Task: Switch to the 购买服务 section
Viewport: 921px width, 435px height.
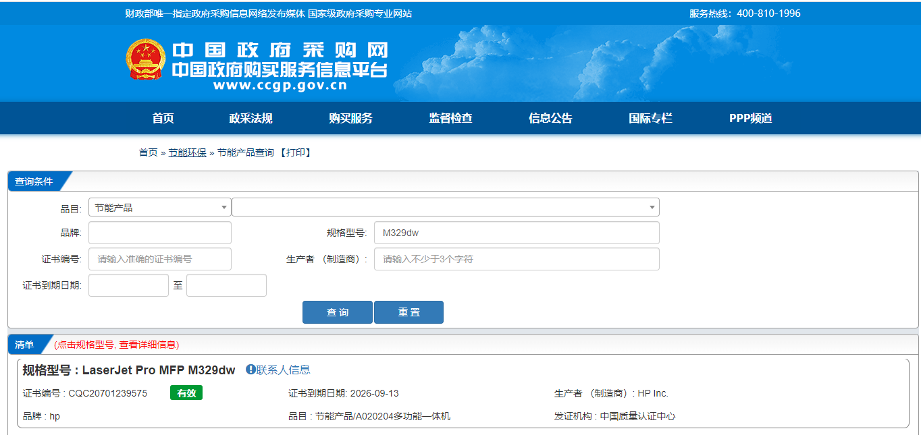Action: coord(351,118)
